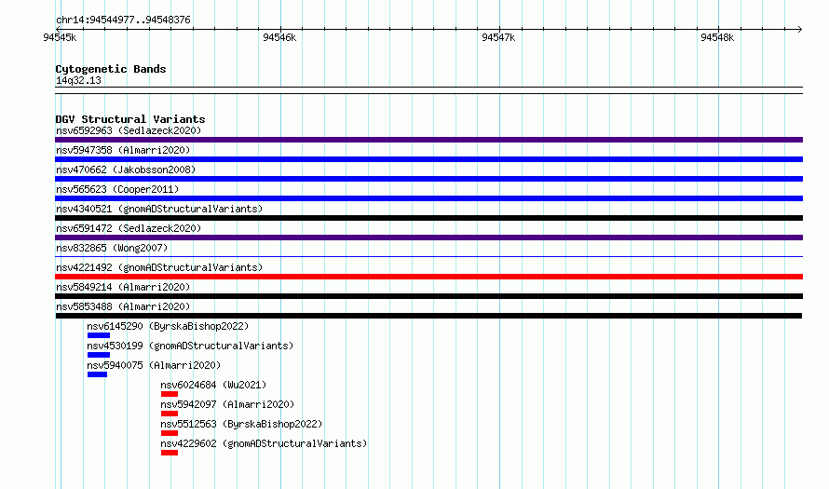829x489 pixels.
Task: Select the black nsv5849214 variant bar
Action: coord(428,296)
